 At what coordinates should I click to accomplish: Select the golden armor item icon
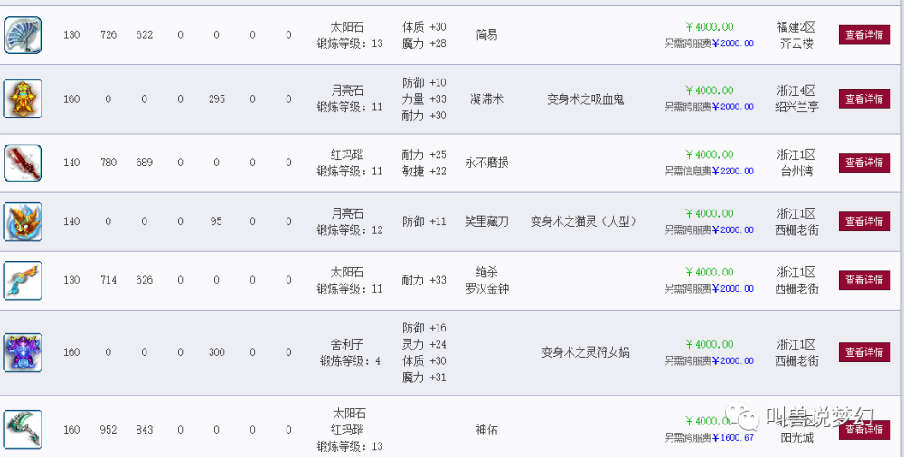click(x=23, y=98)
